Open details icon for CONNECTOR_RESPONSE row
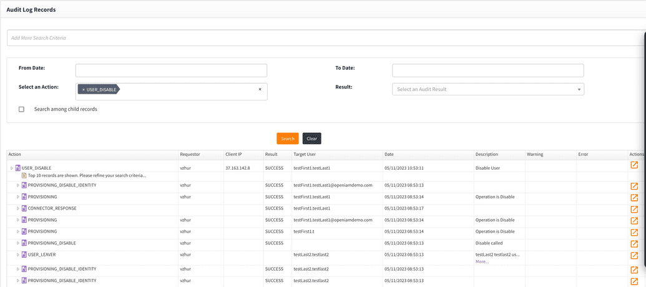The height and width of the screenshot is (287, 646). [x=634, y=209]
